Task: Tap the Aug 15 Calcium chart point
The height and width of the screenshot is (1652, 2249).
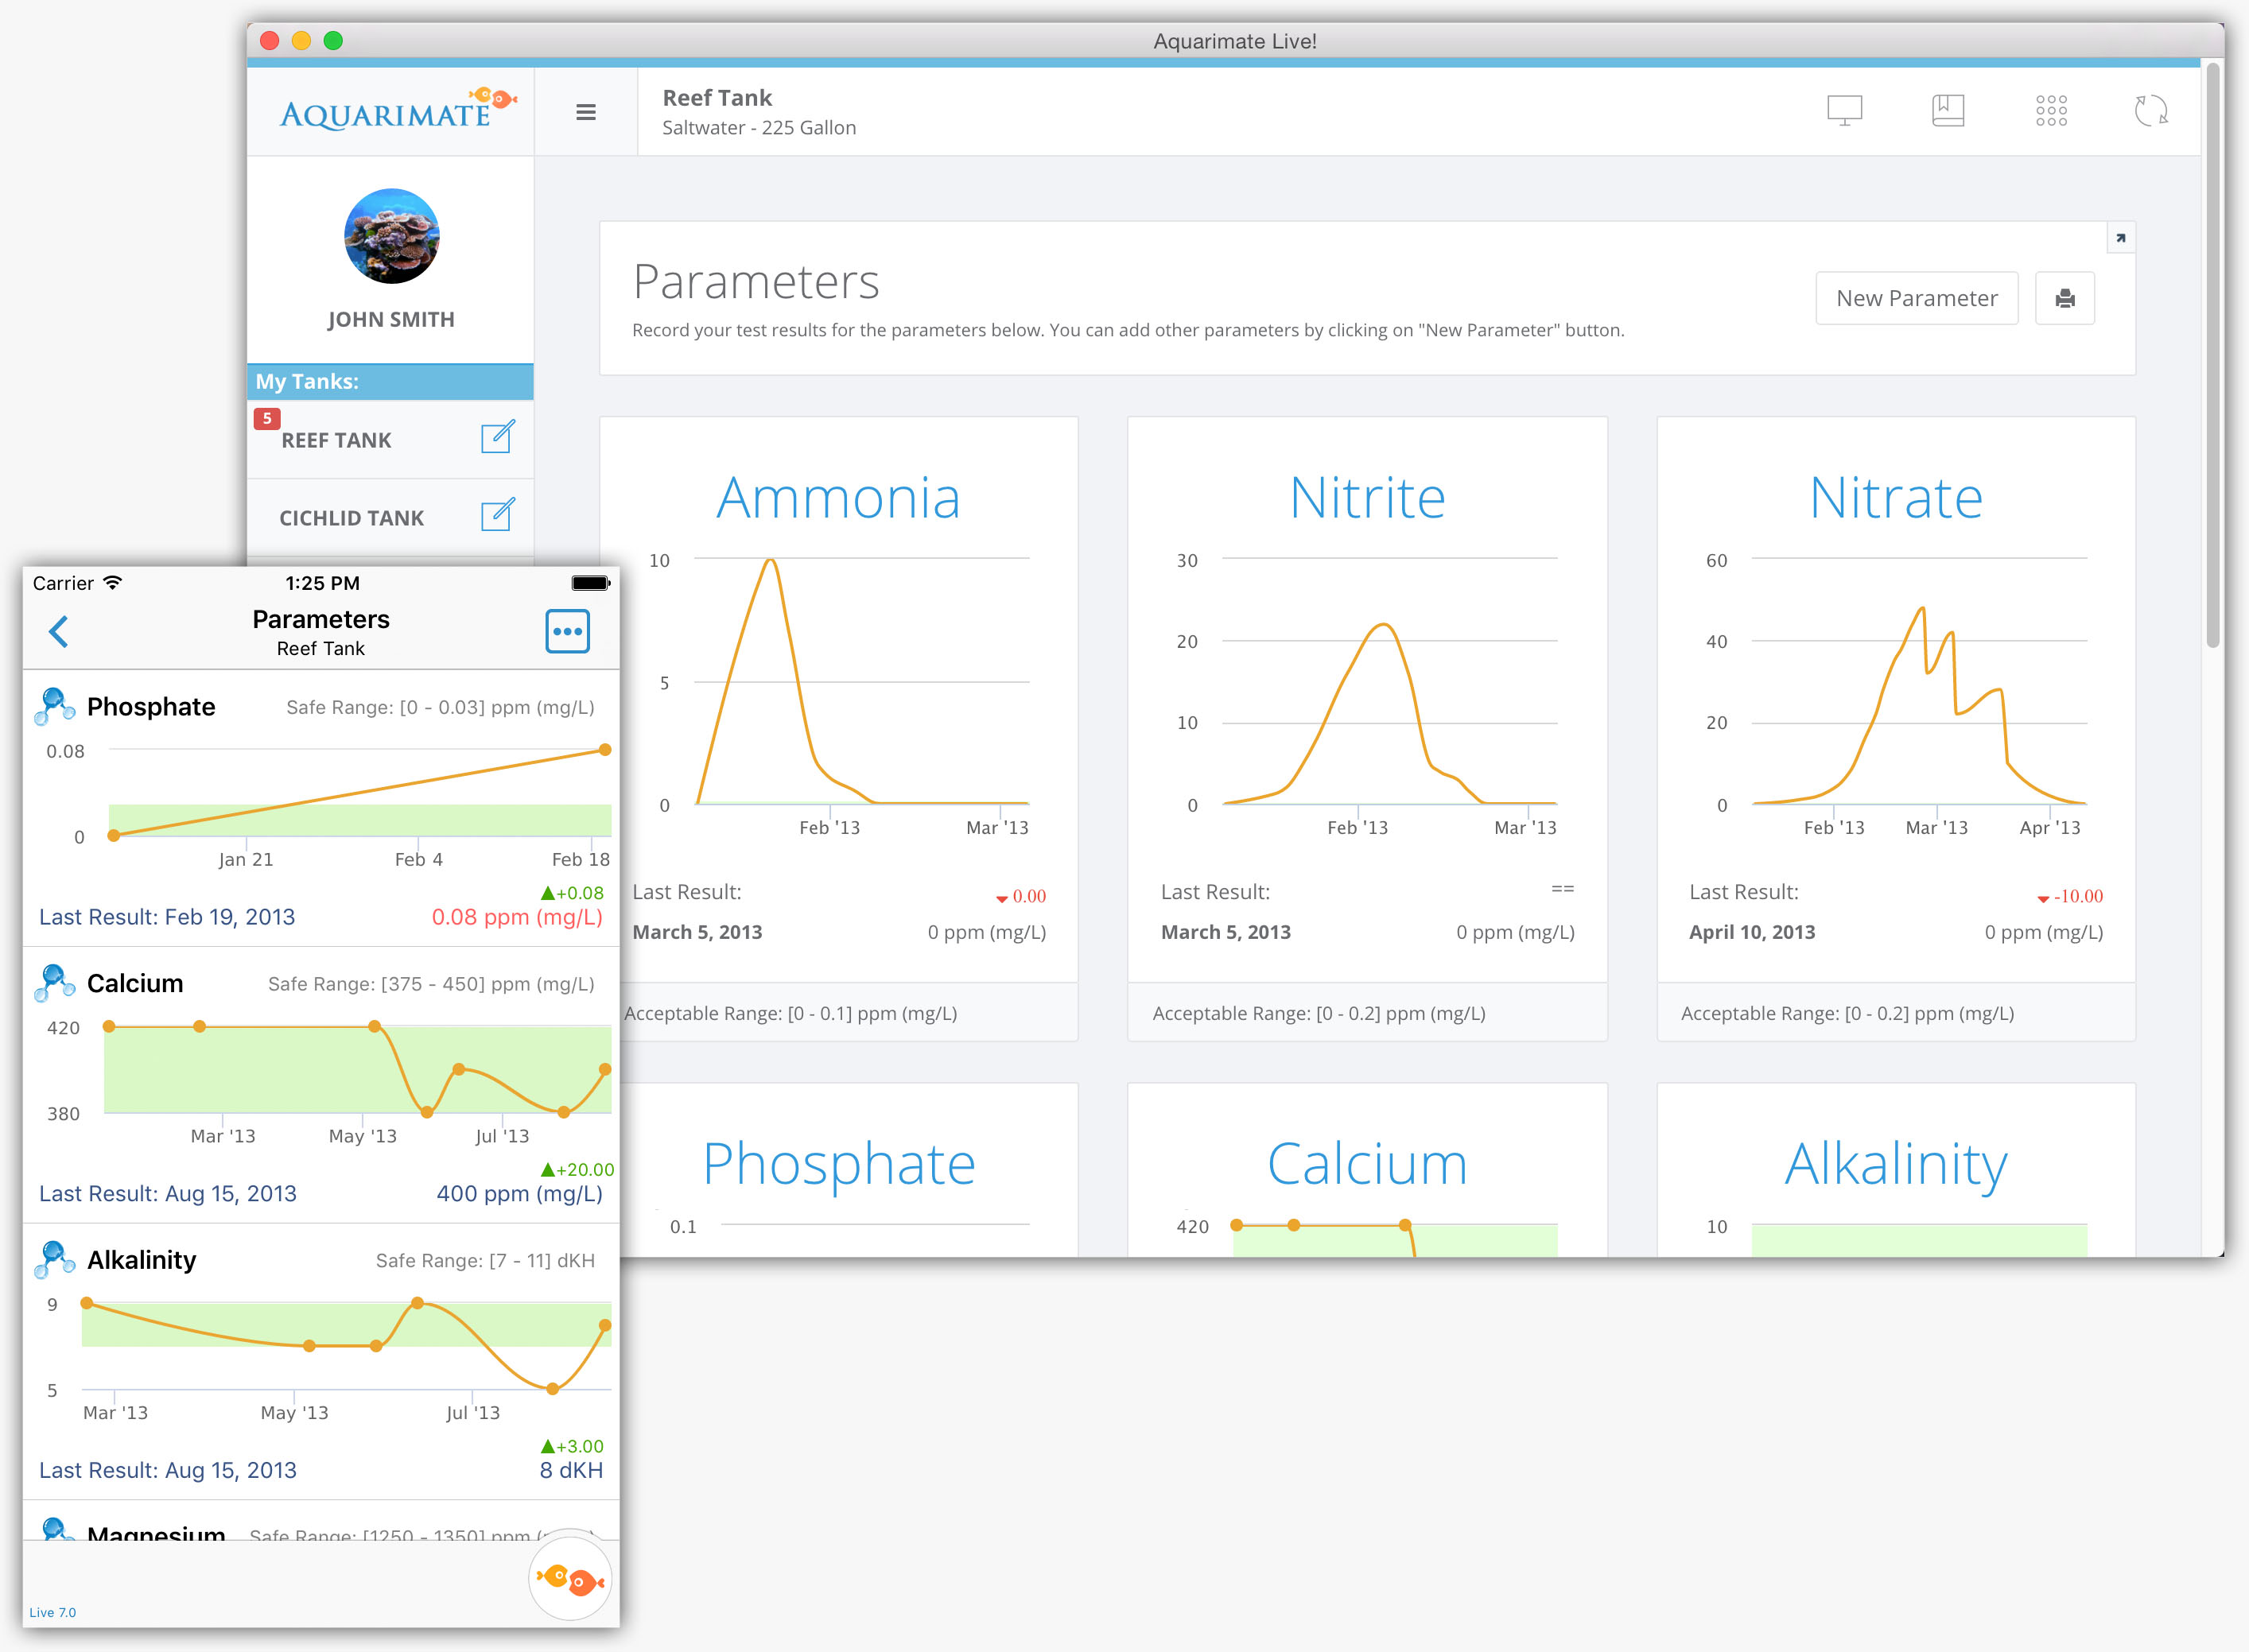Action: click(x=604, y=1069)
